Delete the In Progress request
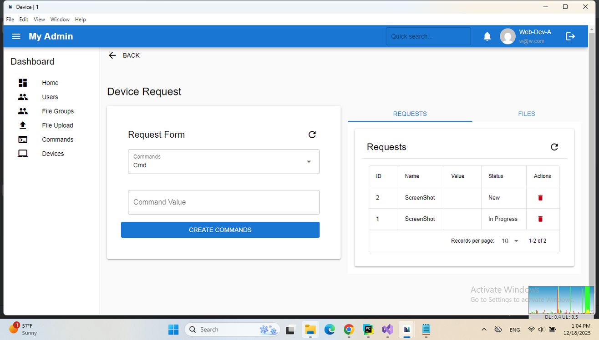Viewport: 599px width, 340px height. pos(540,219)
